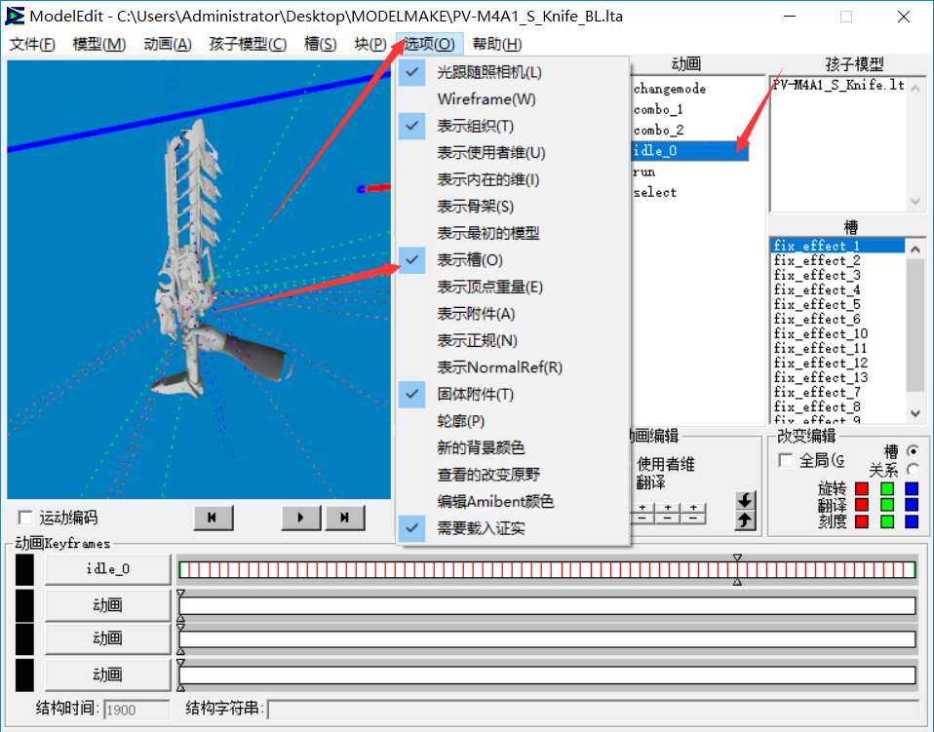Screen dimensions: 934x732
Task: Click green 翻译 translation axis swatch
Action: click(x=887, y=505)
